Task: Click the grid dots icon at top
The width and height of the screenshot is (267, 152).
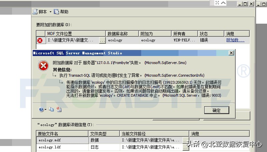Action: [212, 3]
